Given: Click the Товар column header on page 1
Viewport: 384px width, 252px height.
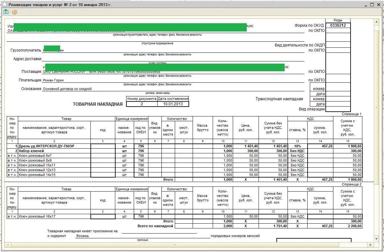Looking at the screenshot, I should click(x=67, y=119).
